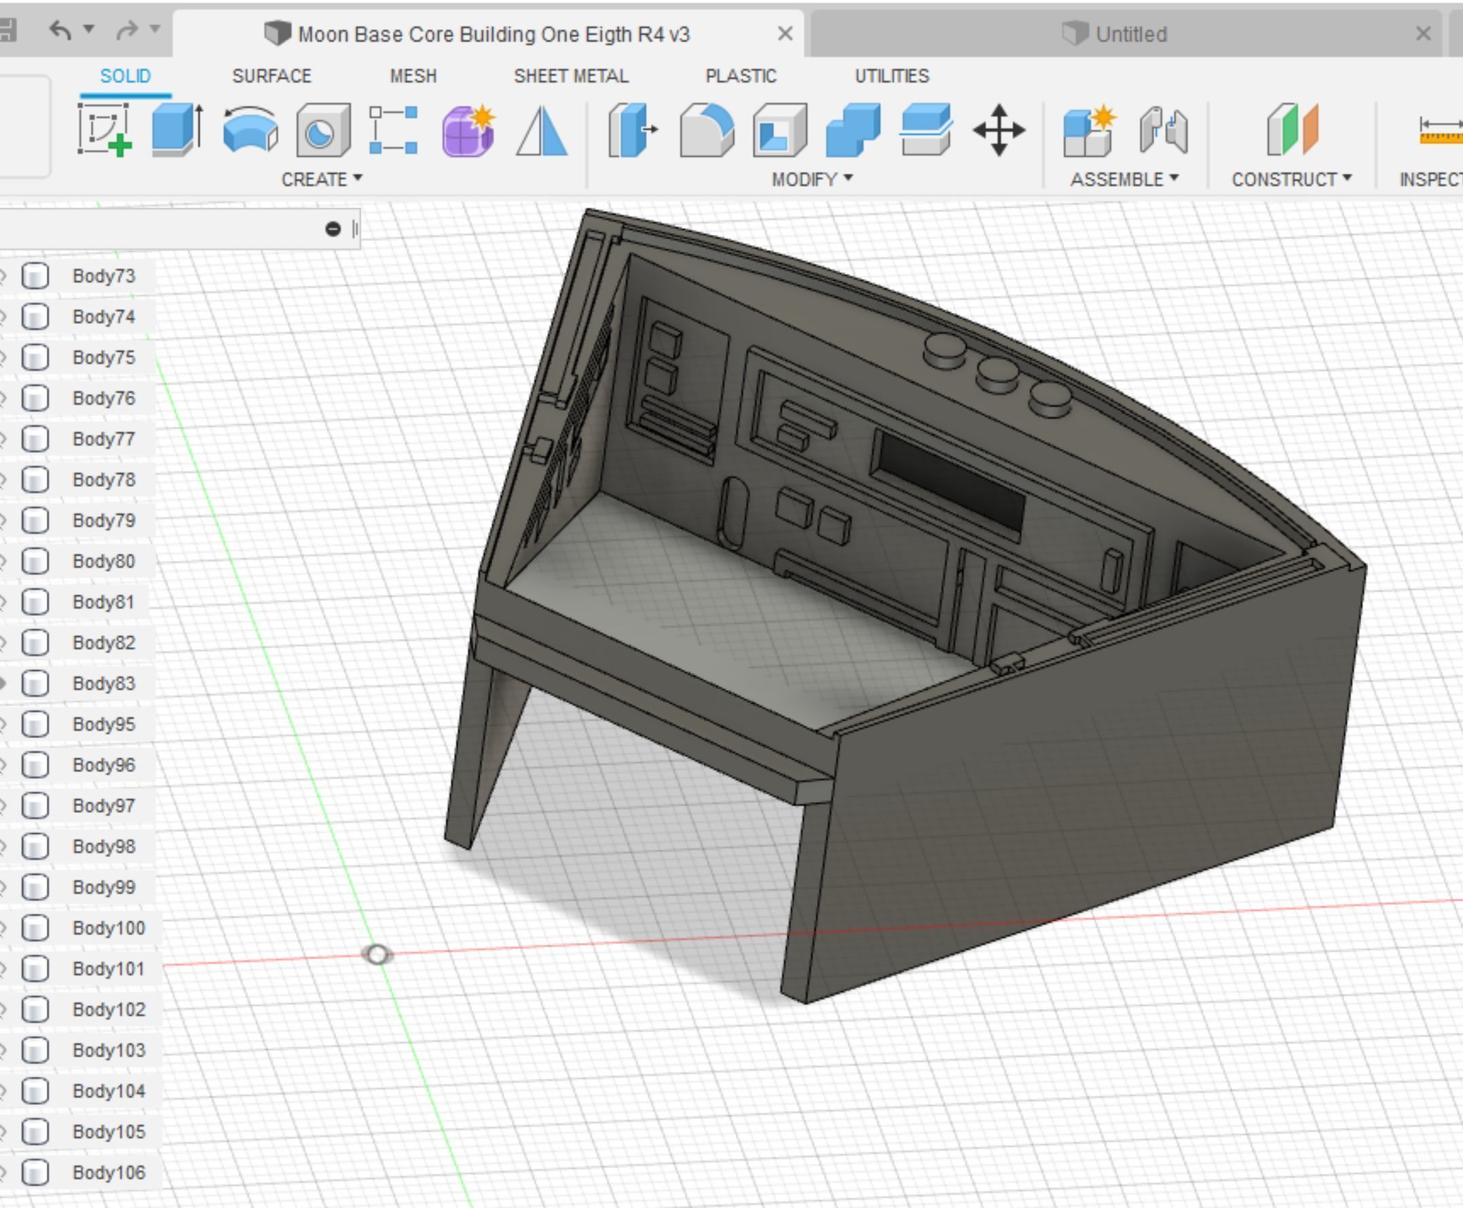Activate the Move/Copy tool
1463x1208 pixels.
click(x=998, y=130)
